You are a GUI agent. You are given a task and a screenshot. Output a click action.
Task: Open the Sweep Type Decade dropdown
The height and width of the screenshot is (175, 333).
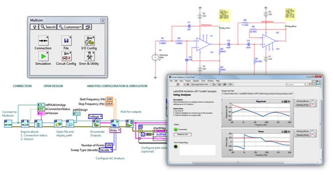pos(106,150)
